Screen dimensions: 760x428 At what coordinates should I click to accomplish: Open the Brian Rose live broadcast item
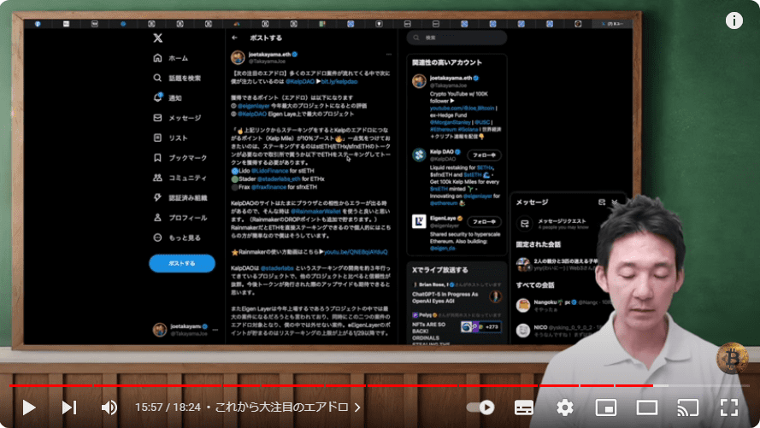(x=457, y=293)
